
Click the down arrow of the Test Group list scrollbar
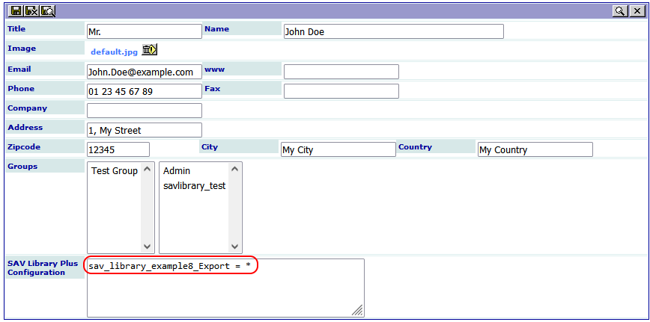coord(147,247)
